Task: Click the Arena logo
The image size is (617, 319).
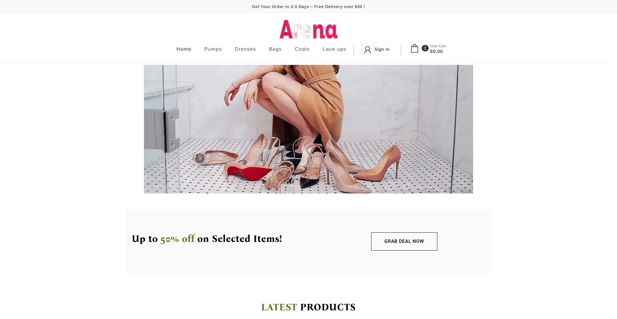Action: pyautogui.click(x=308, y=29)
